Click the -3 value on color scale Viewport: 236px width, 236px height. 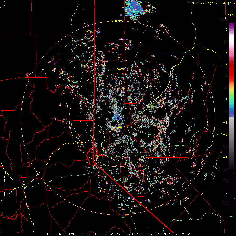point(225,146)
